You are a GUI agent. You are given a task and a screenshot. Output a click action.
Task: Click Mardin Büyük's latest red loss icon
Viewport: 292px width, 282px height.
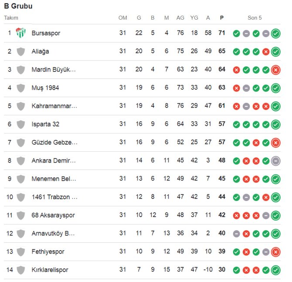pyautogui.click(x=275, y=70)
